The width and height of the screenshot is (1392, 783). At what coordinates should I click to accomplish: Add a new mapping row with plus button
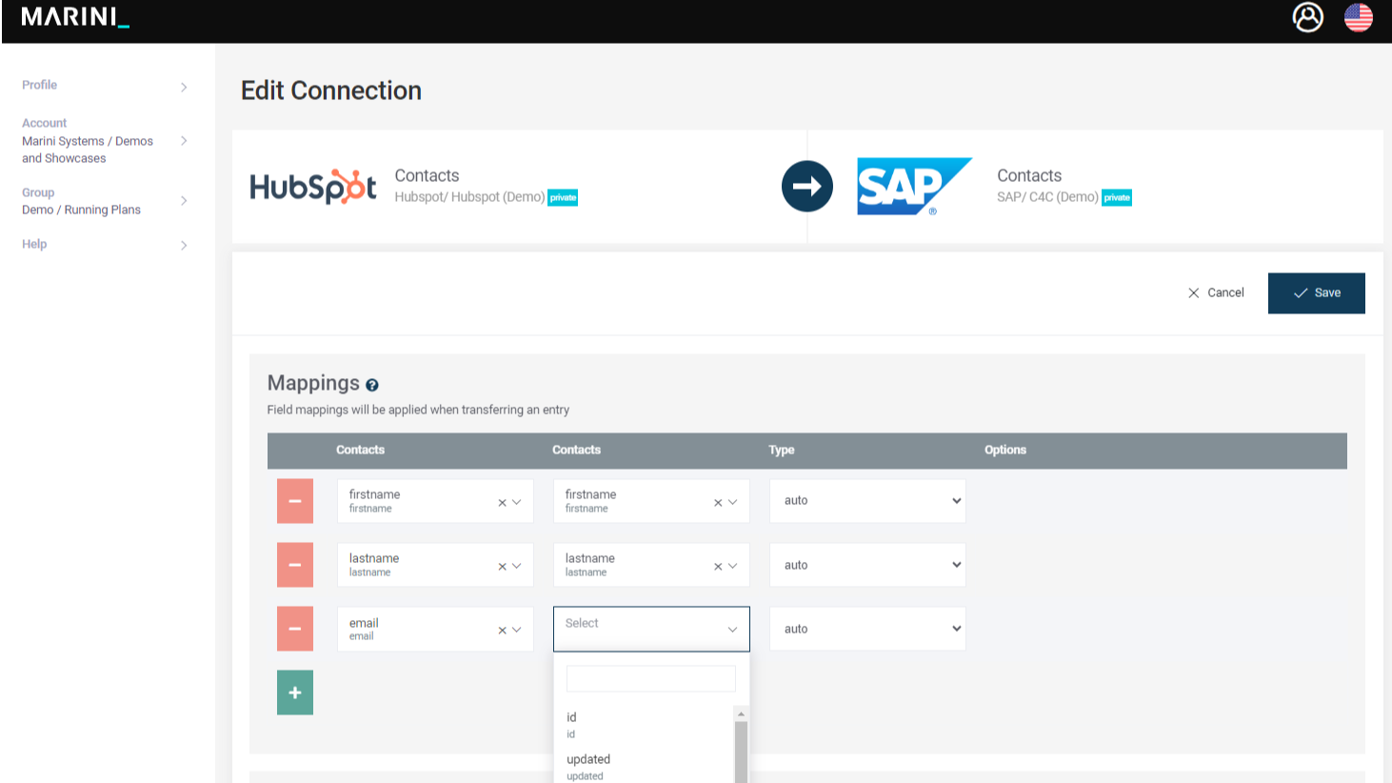coord(295,693)
